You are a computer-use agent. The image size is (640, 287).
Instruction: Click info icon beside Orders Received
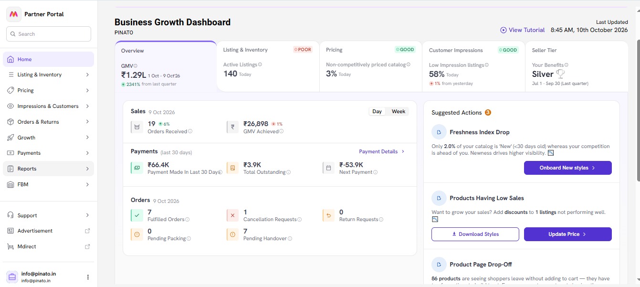(x=190, y=131)
